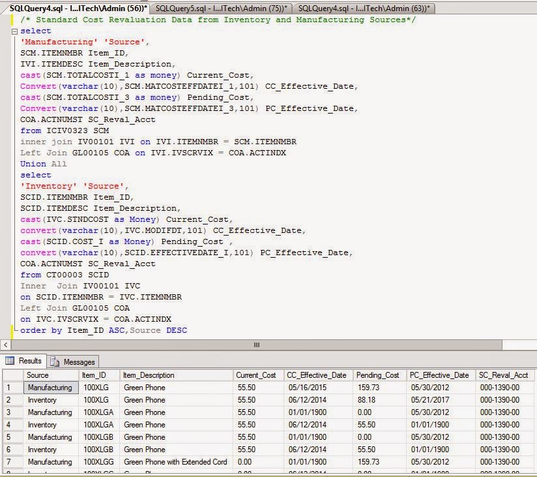The height and width of the screenshot is (477, 537).
Task: Sort results by the Item_ID column header
Action: (96, 375)
